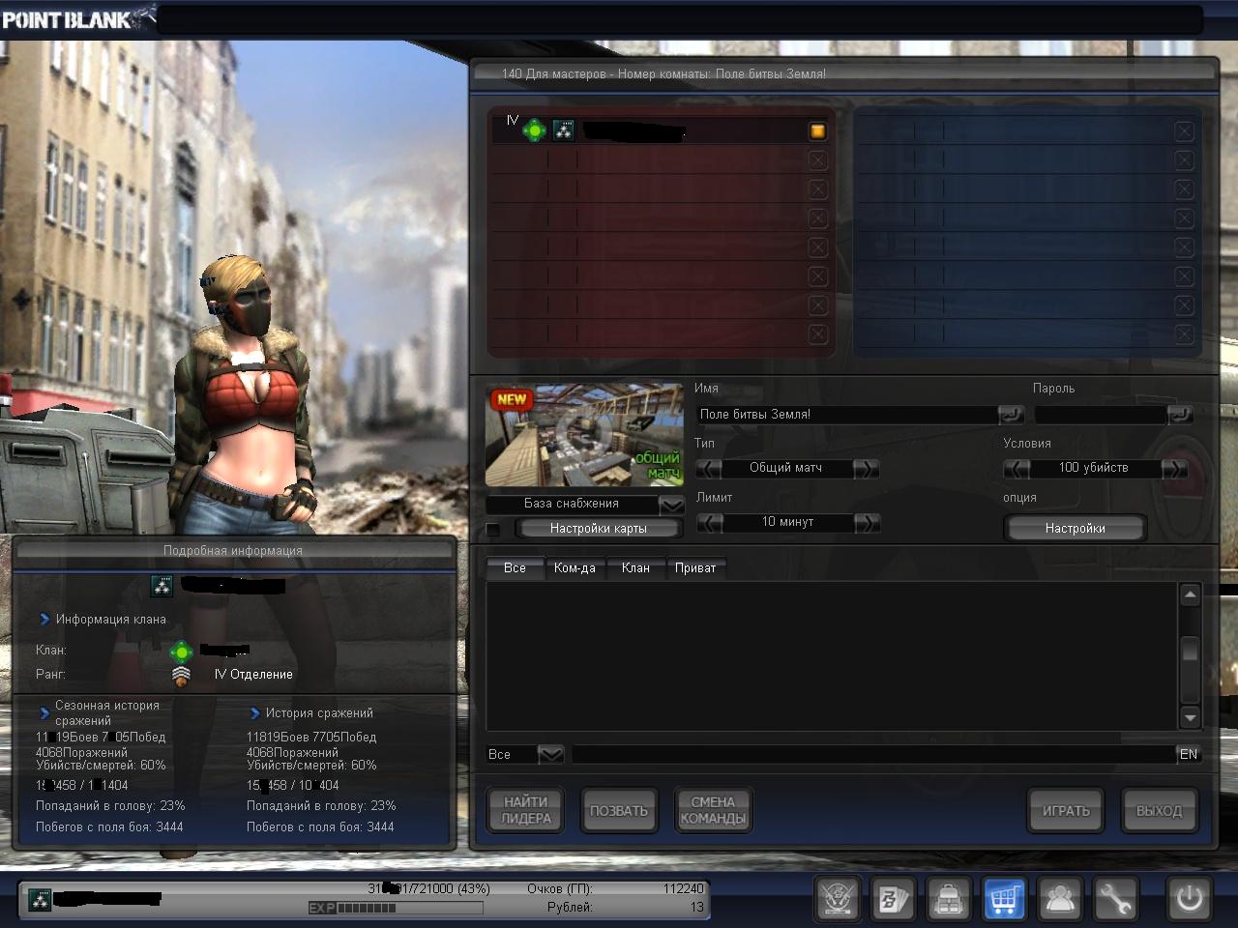Open the inventory backpack icon

coord(947,899)
